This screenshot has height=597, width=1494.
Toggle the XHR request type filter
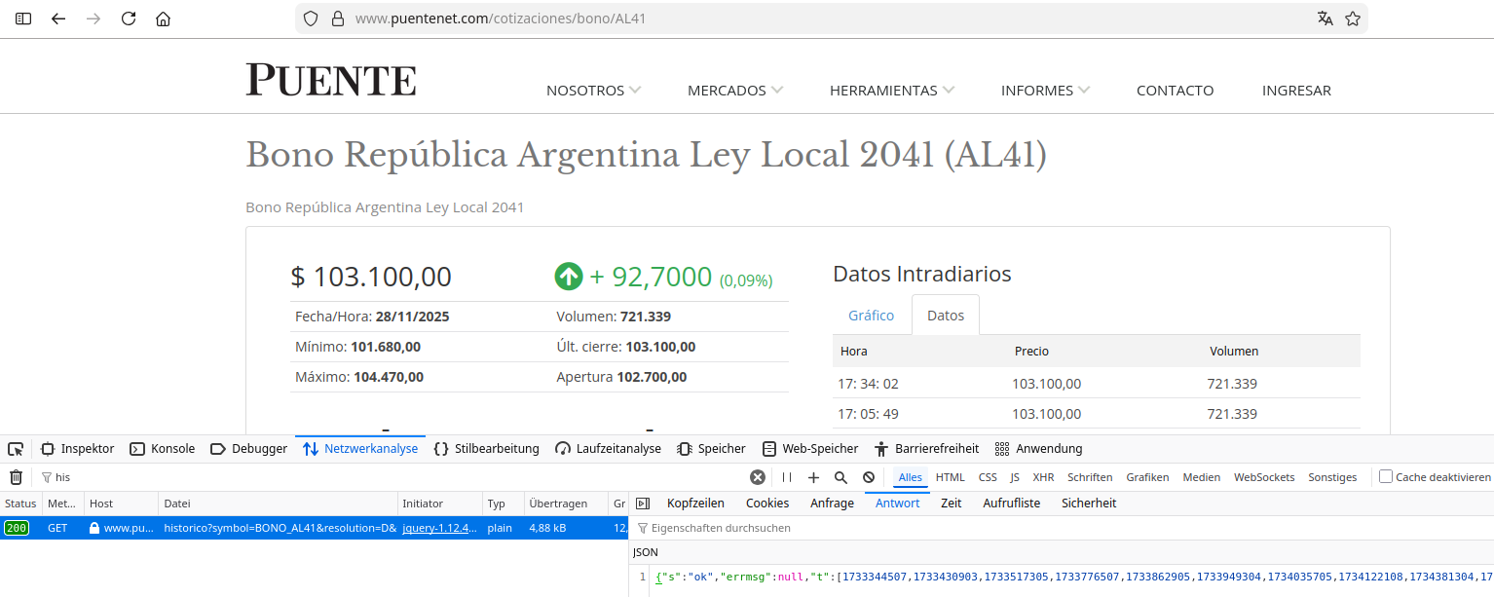point(1043,477)
